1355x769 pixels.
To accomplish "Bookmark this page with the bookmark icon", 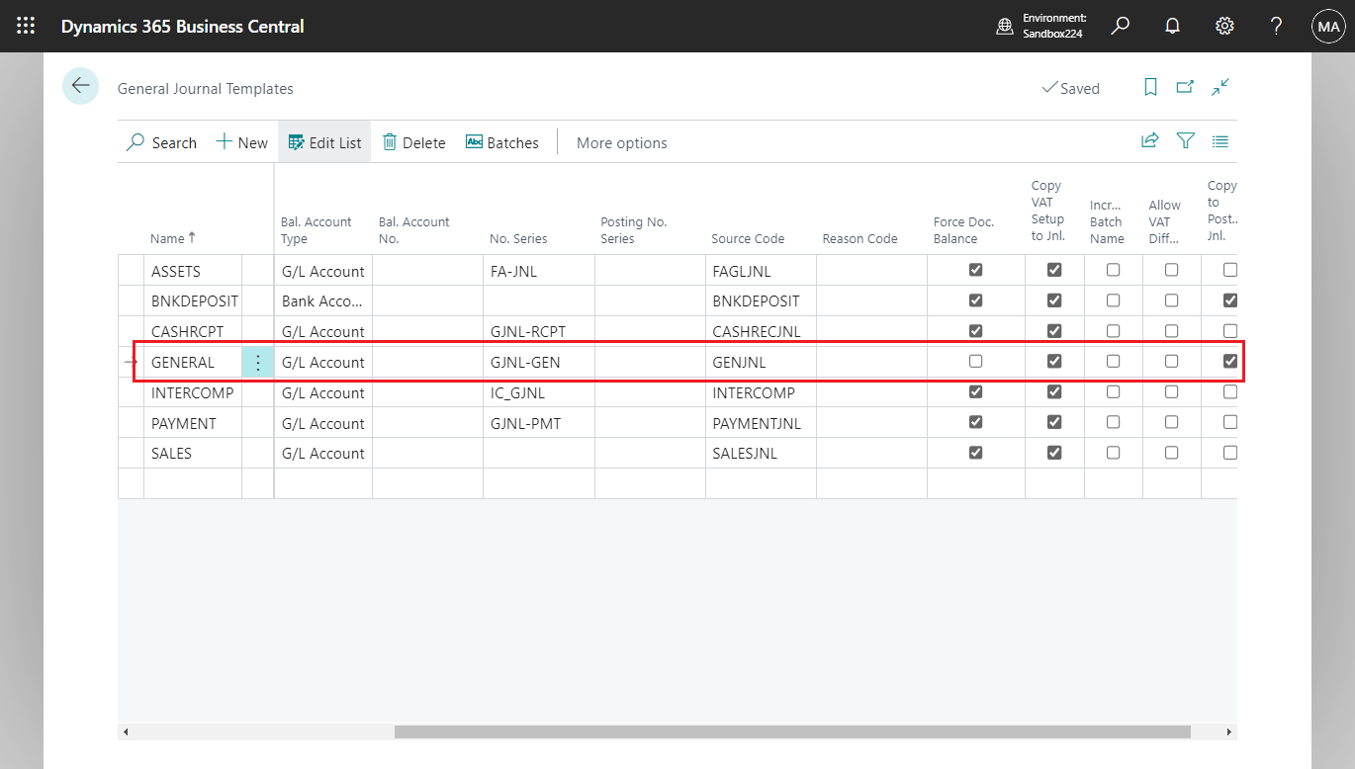I will 1150,88.
